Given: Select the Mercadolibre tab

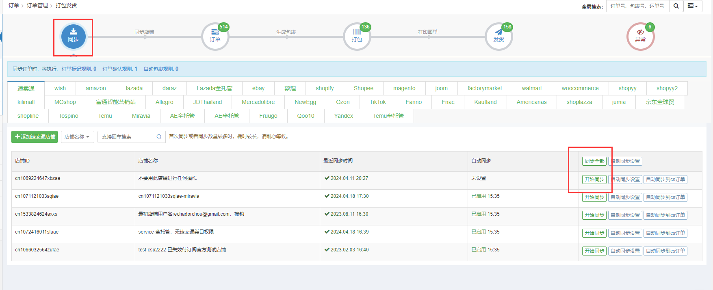Looking at the screenshot, I should tap(258, 102).
